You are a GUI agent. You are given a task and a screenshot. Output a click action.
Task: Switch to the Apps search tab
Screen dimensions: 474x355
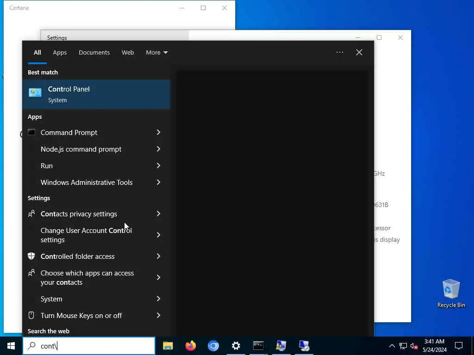pyautogui.click(x=60, y=52)
